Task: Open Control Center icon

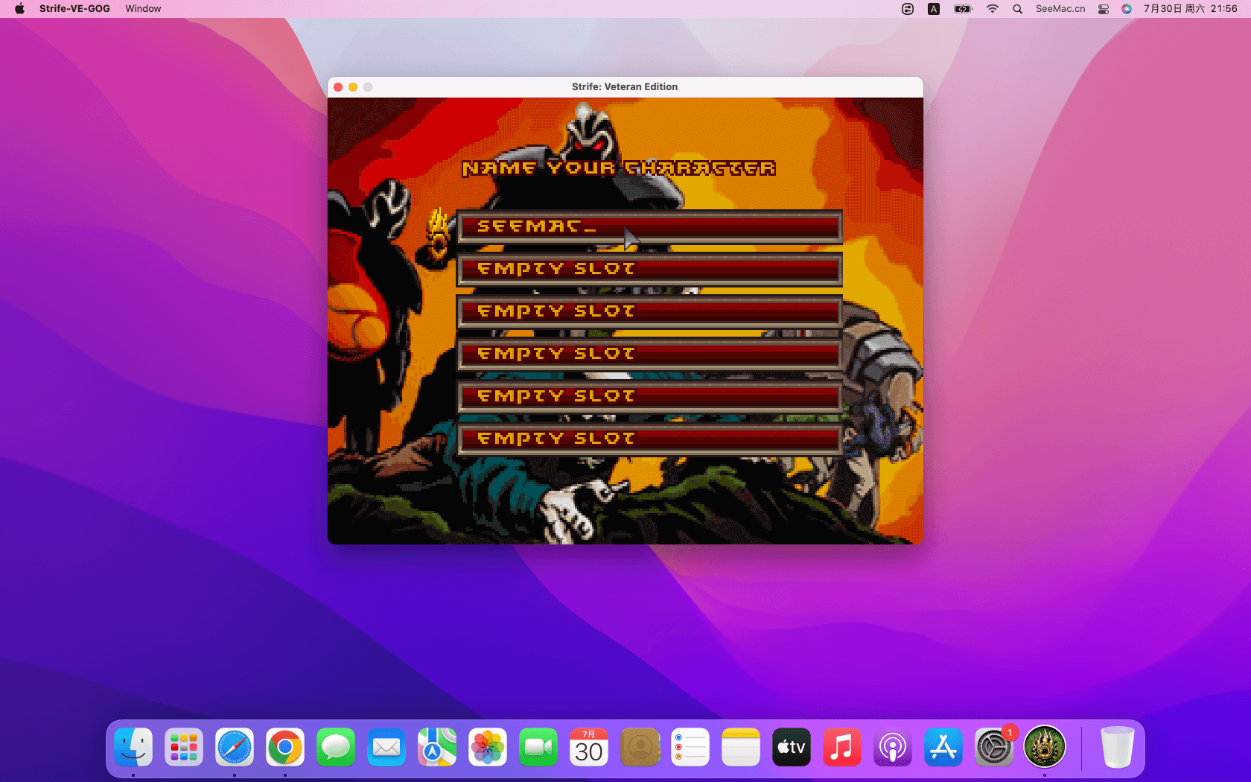Action: click(1104, 9)
